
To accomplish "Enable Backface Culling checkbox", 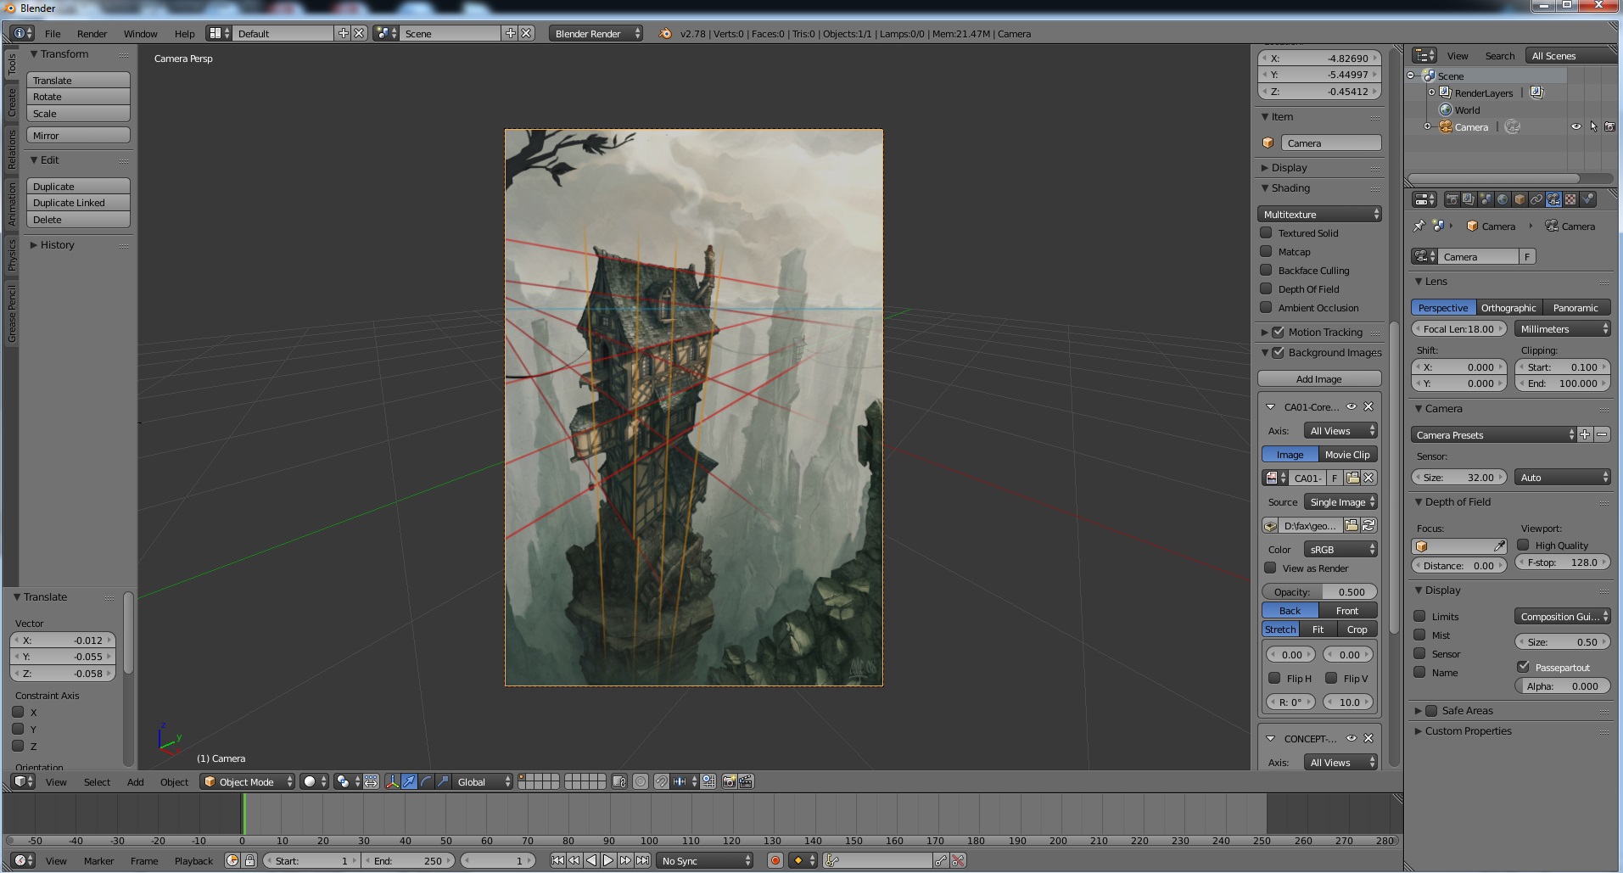I will 1266,270.
